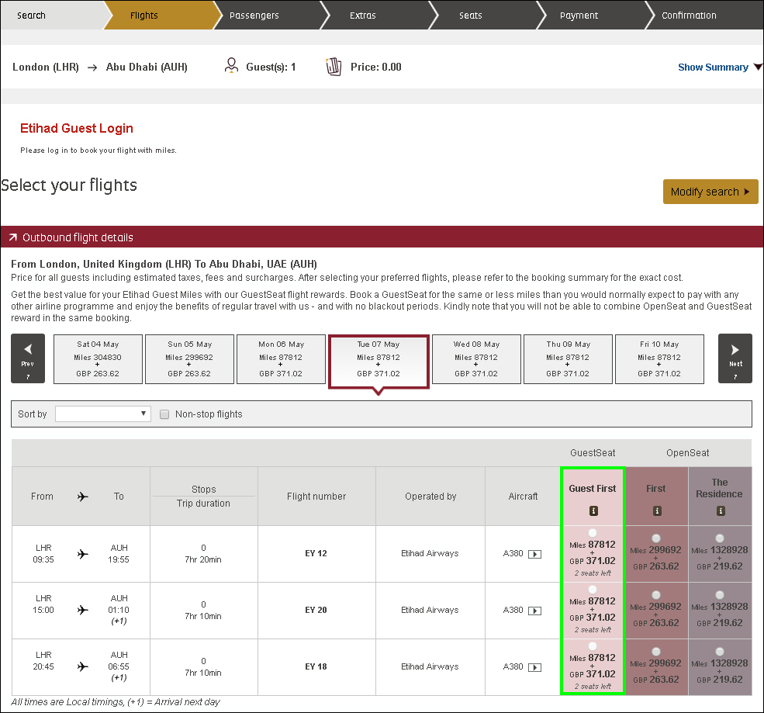Image resolution: width=764 pixels, height=713 pixels.
Task: Enable Non-stop flights filter checkbox
Action: click(164, 414)
